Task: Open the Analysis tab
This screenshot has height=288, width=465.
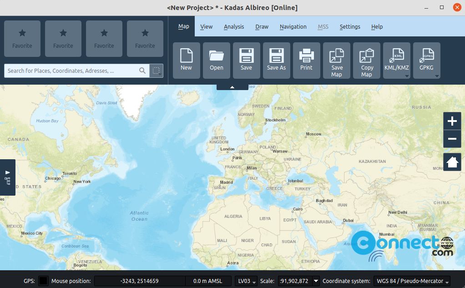Action: 234,27
